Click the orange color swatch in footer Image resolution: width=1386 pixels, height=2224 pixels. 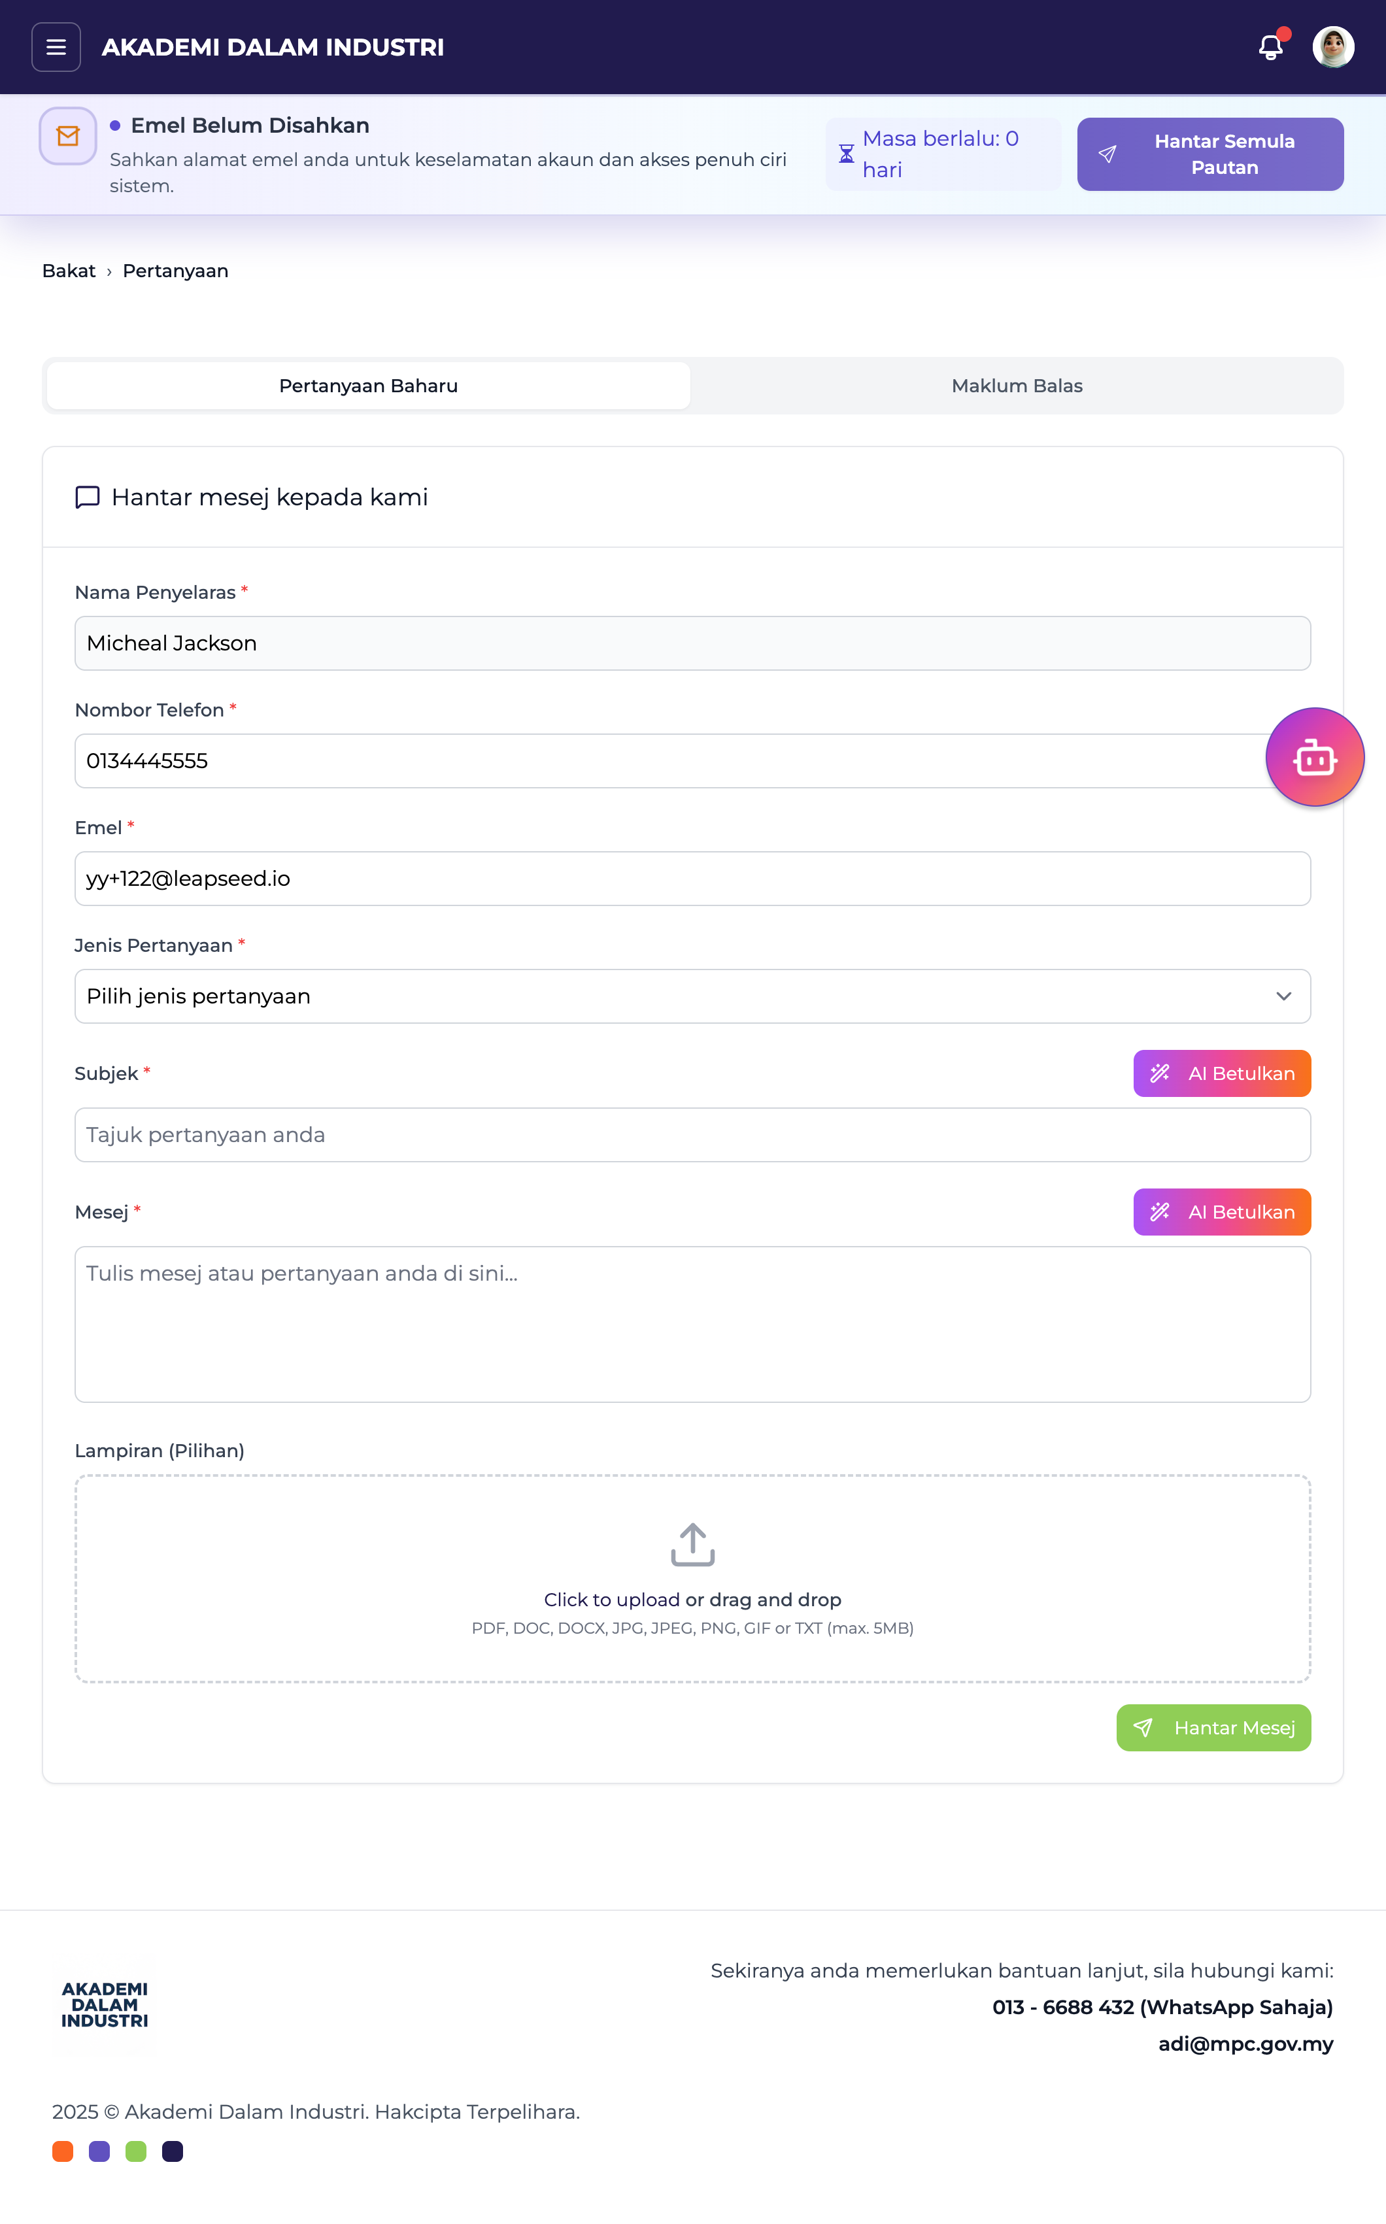tap(62, 2151)
